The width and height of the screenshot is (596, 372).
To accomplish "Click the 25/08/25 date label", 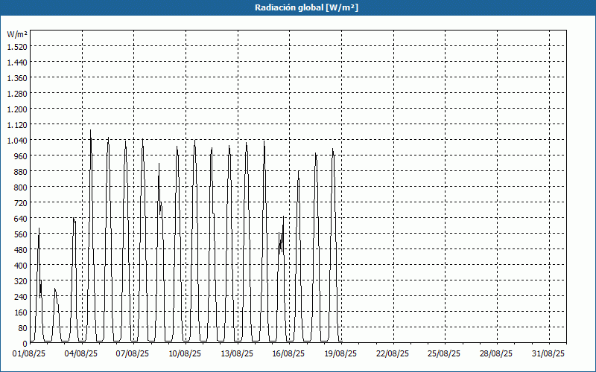I will pos(444,354).
